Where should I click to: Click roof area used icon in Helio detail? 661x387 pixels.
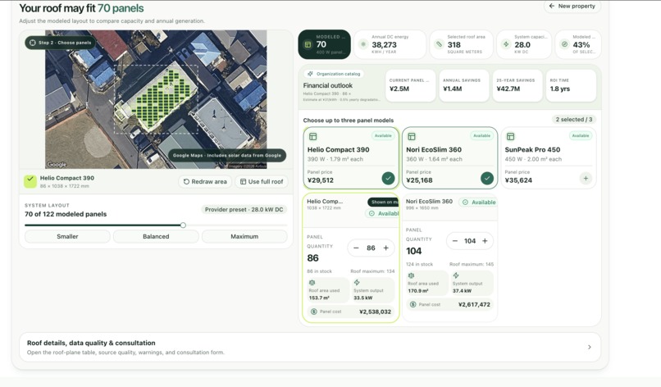(312, 283)
